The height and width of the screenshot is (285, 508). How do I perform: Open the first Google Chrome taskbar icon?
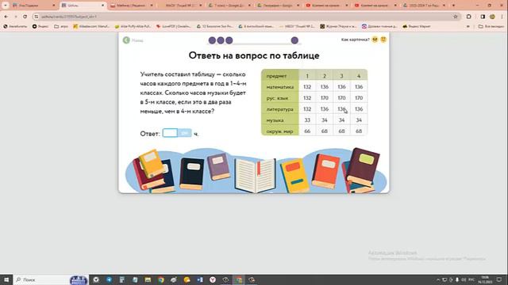click(x=160, y=279)
